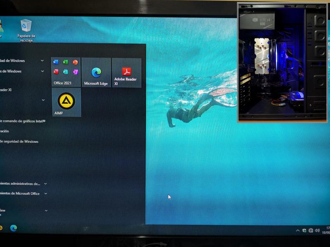330x247 pixels.
Task: Click the volume speaker icon in tray
Action: point(317,231)
